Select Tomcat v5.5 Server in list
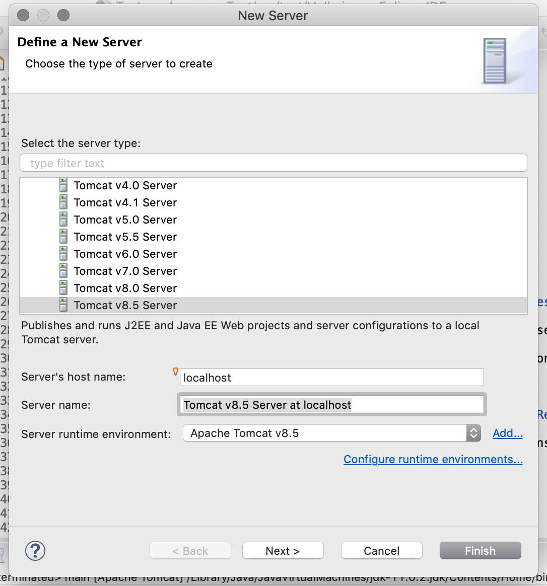 (273, 237)
